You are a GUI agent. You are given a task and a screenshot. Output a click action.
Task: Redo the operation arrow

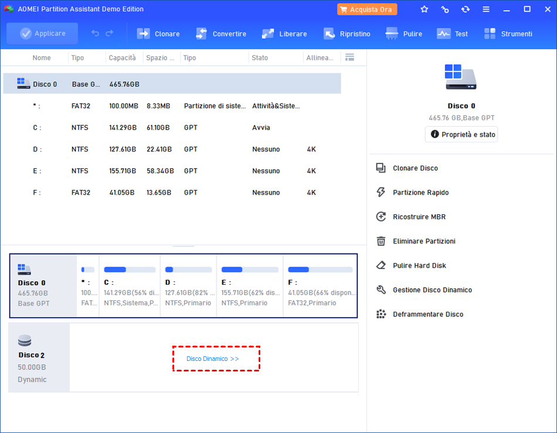(110, 33)
